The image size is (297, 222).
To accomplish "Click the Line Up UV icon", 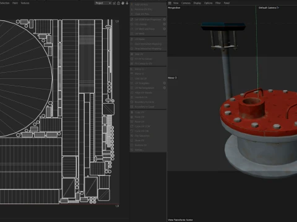I will click(132, 78).
